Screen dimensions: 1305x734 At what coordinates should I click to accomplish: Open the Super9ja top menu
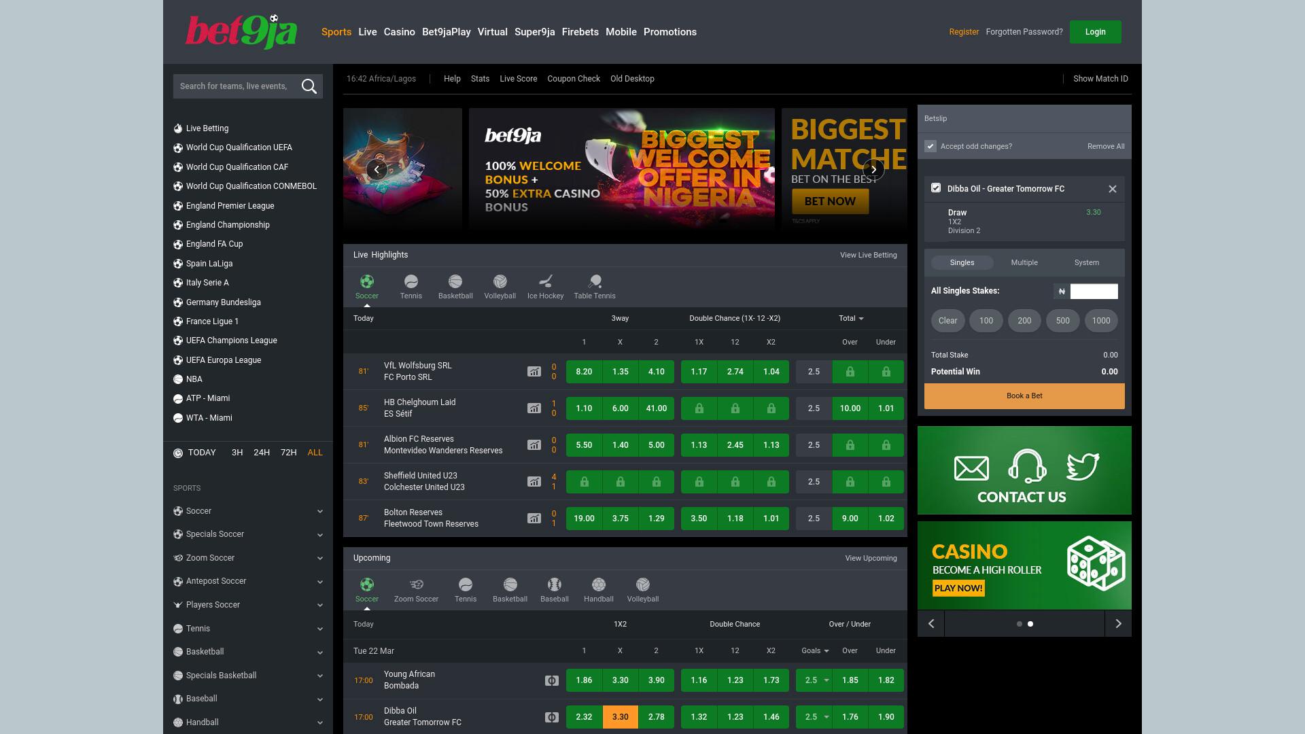tap(535, 32)
